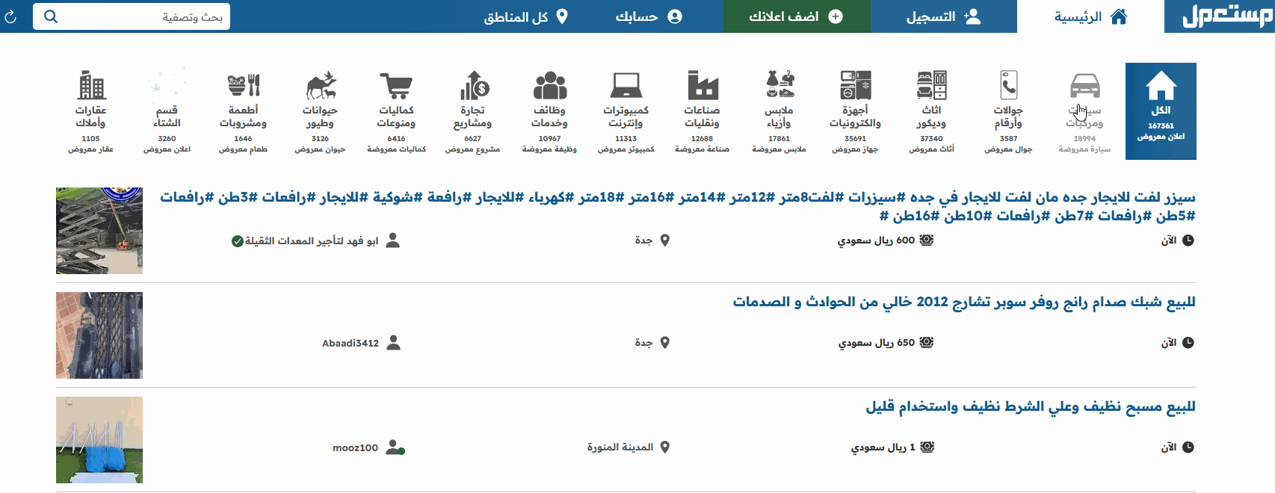Click the magnifier search icon
Image resolution: width=1275 pixels, height=493 pixels.
coord(51,16)
